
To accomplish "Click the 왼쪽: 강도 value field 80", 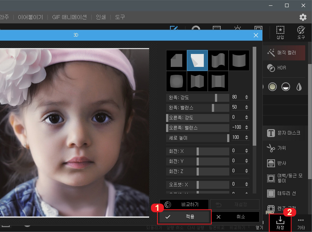I will (x=238, y=97).
